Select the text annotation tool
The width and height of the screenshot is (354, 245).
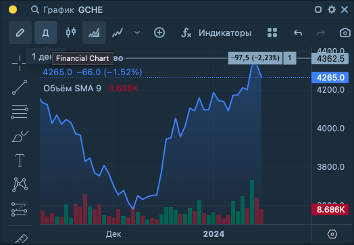coord(20,160)
